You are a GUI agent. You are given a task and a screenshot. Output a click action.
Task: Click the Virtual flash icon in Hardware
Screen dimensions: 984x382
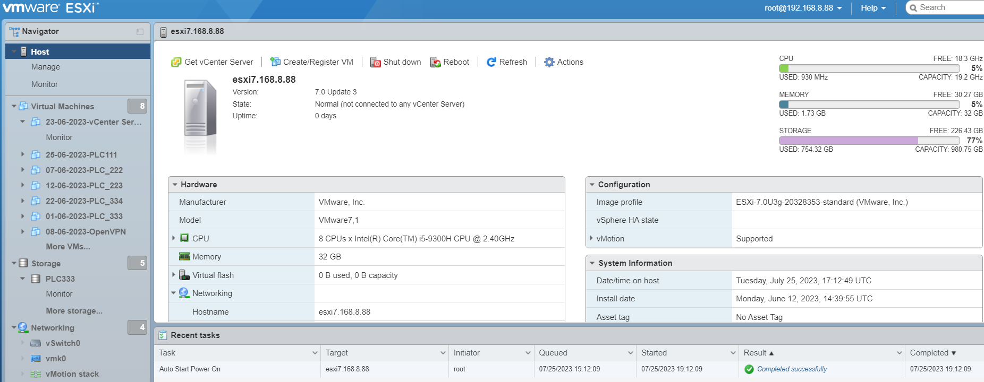pyautogui.click(x=184, y=275)
